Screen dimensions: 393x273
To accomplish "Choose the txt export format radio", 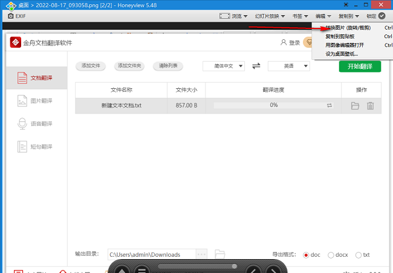I will (x=359, y=255).
